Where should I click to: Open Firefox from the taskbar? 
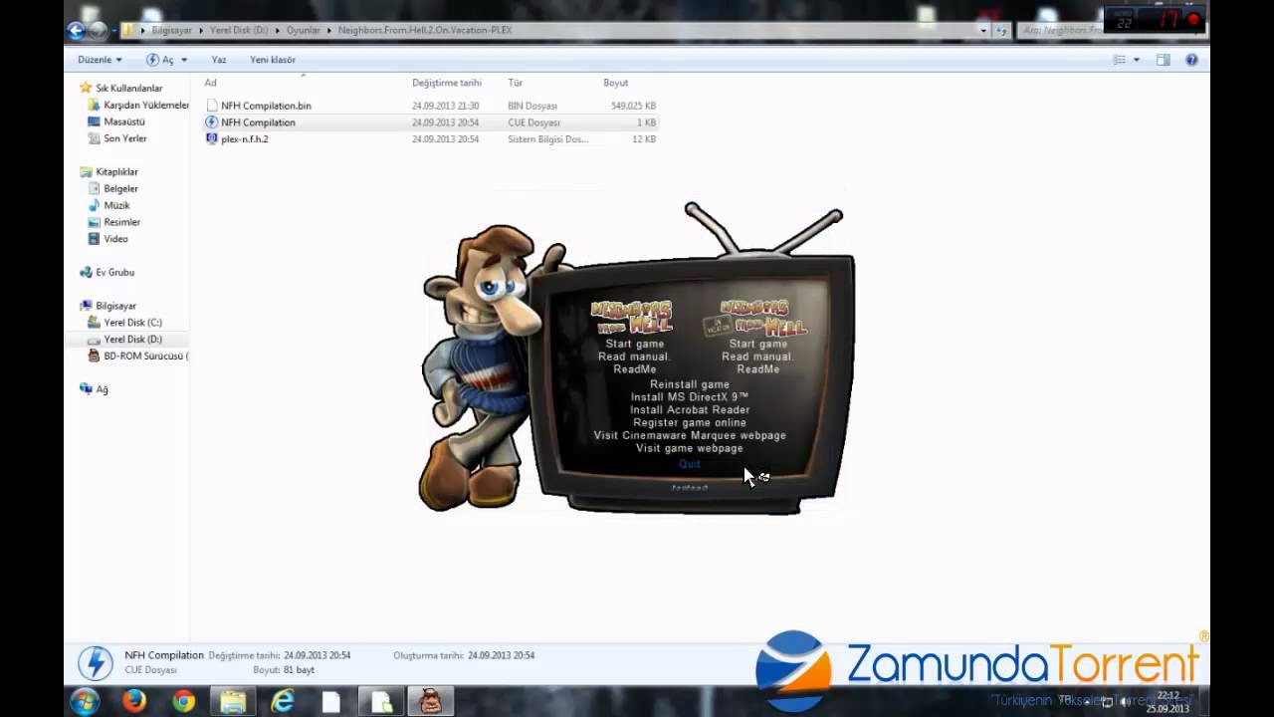[133, 701]
